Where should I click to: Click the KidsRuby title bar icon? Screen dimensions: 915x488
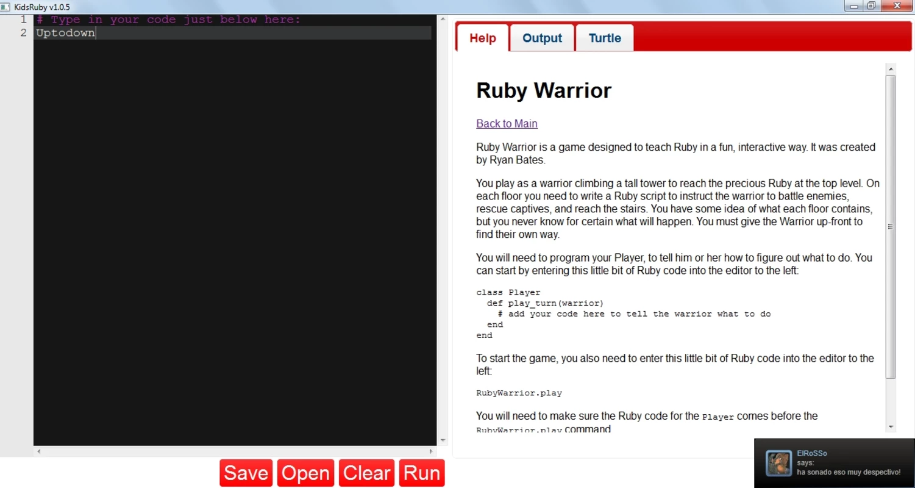point(5,7)
